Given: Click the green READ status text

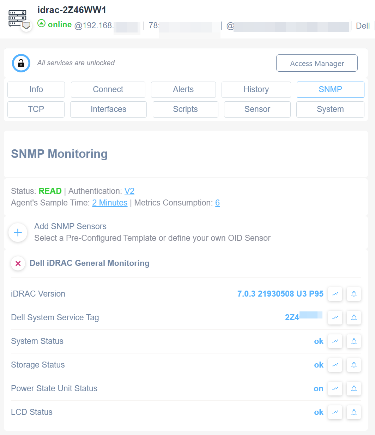Looking at the screenshot, I should [50, 191].
